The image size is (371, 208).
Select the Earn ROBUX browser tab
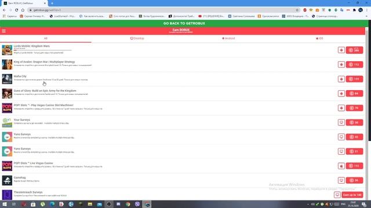click(25, 3)
